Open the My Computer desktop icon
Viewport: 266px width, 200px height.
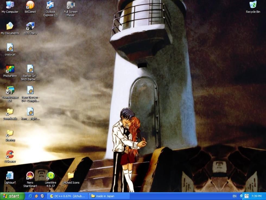10,7
